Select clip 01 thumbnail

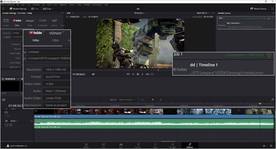pos(10,86)
